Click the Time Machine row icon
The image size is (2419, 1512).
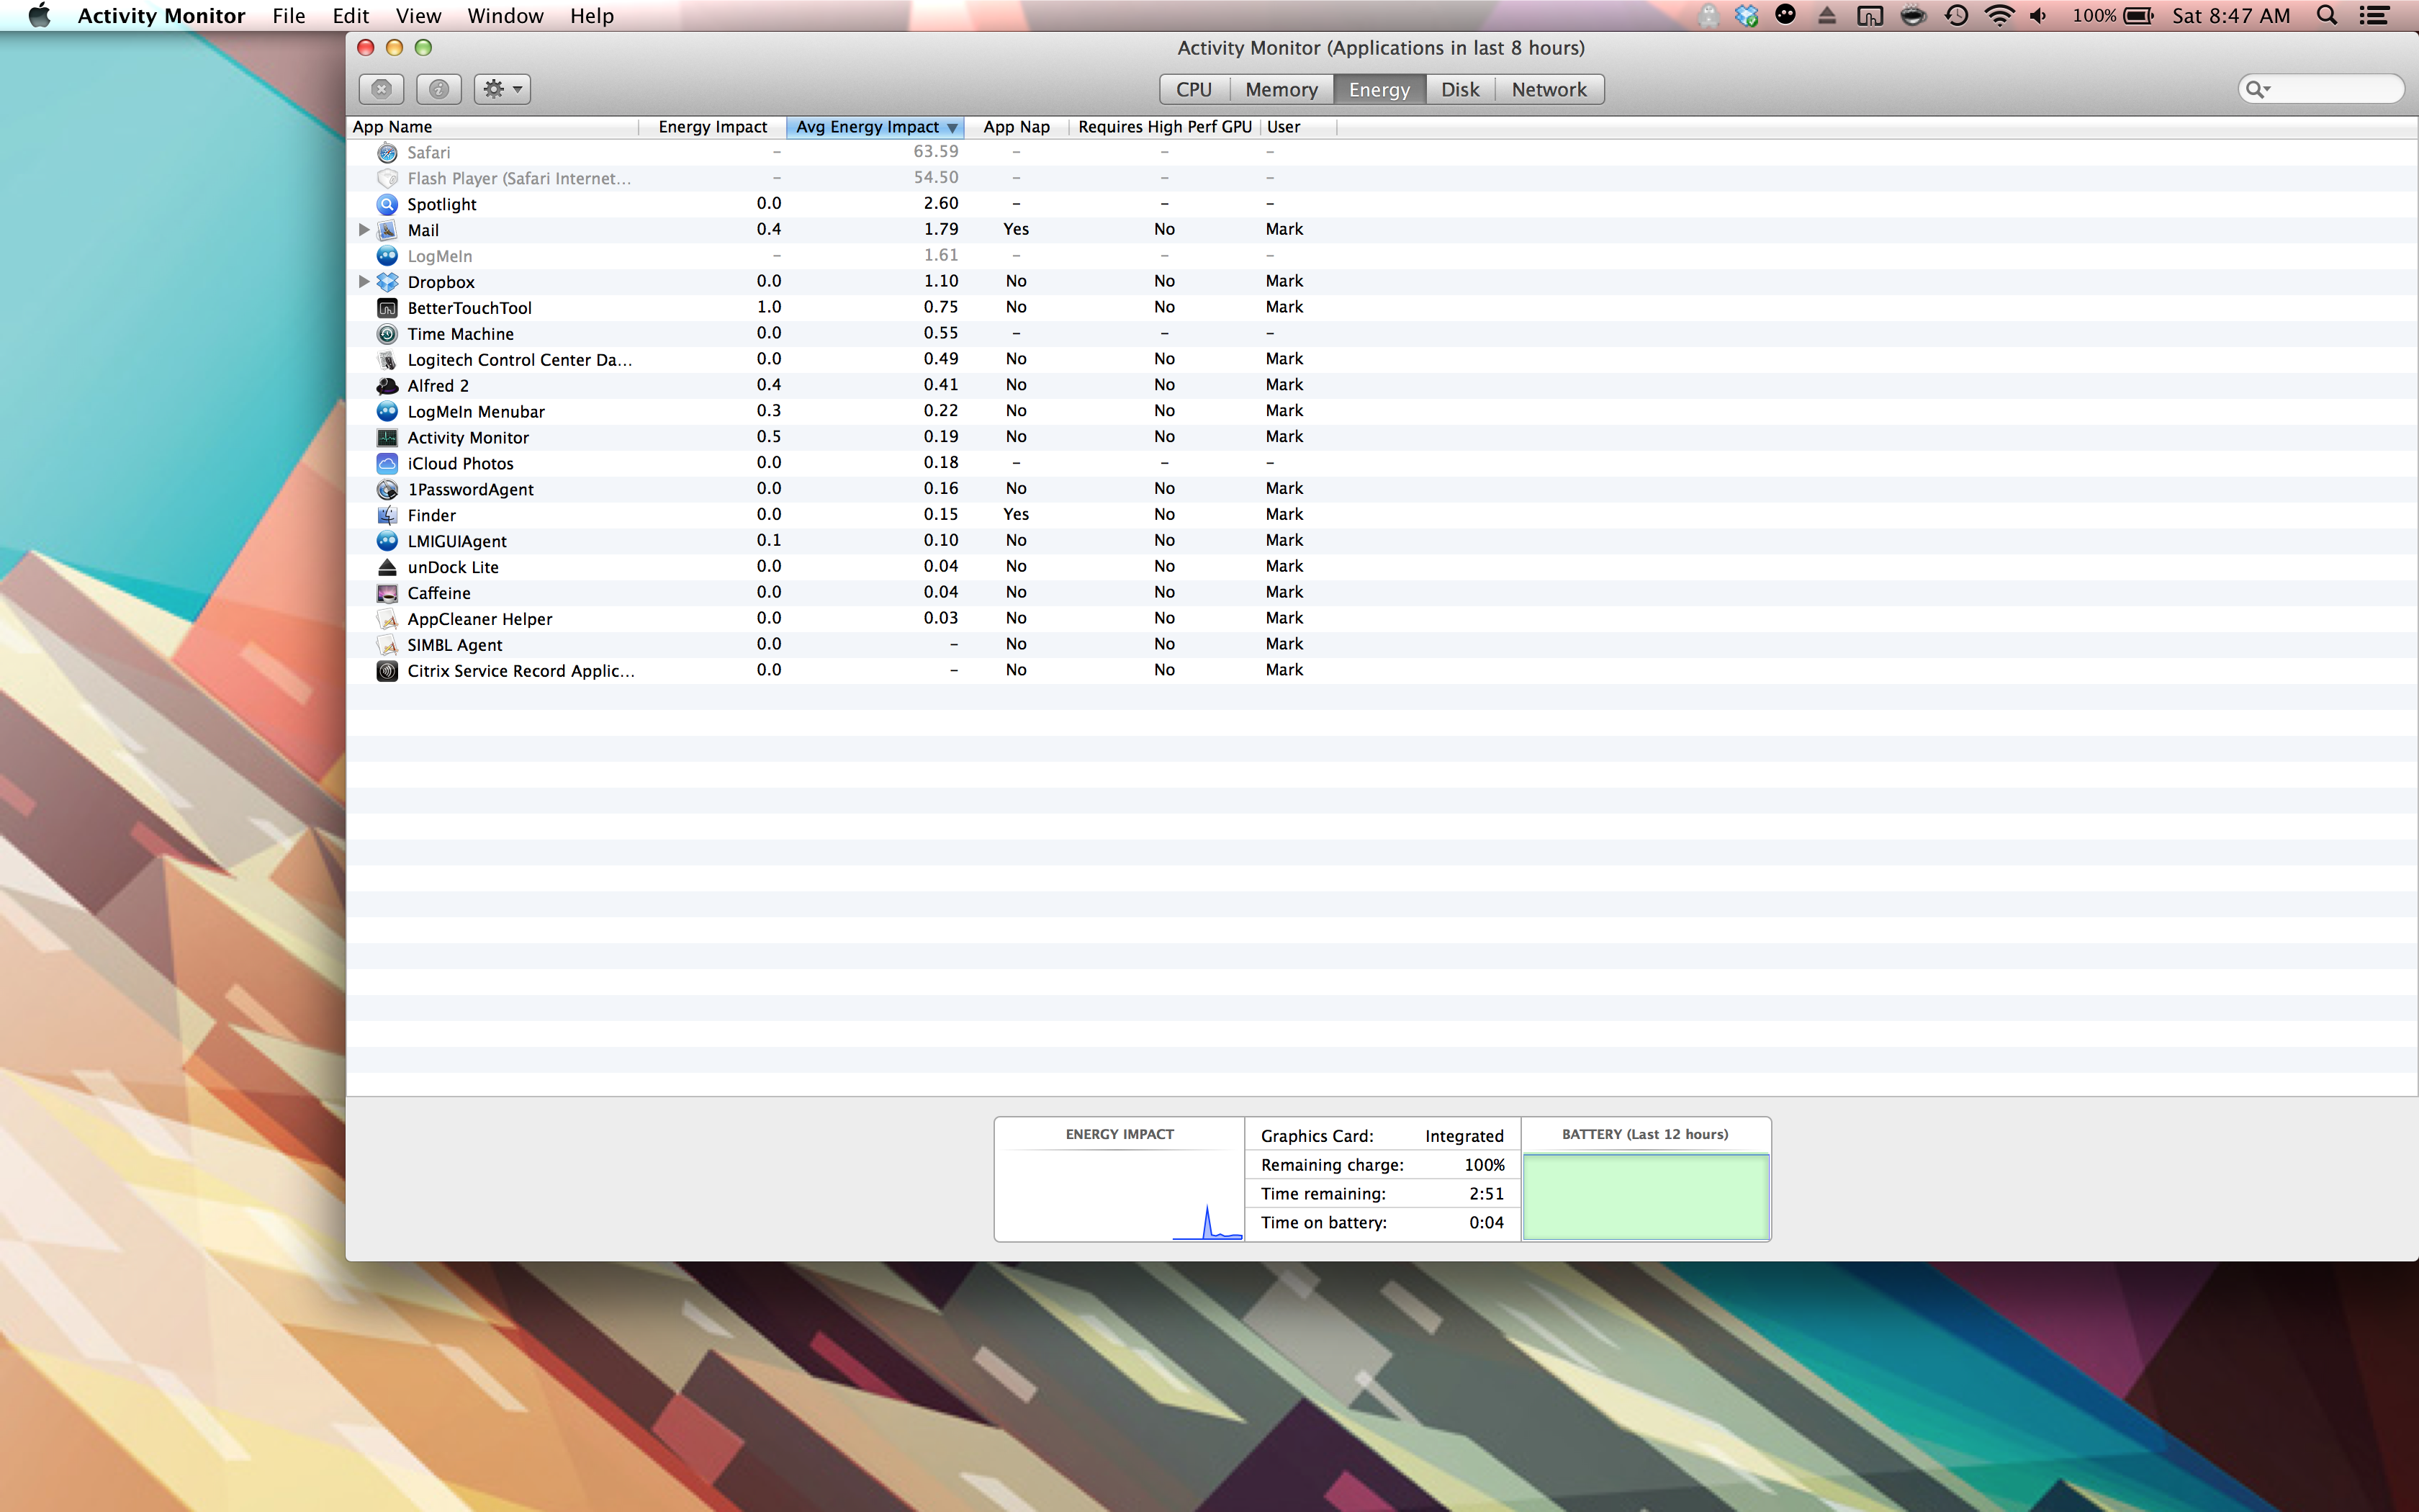point(388,334)
